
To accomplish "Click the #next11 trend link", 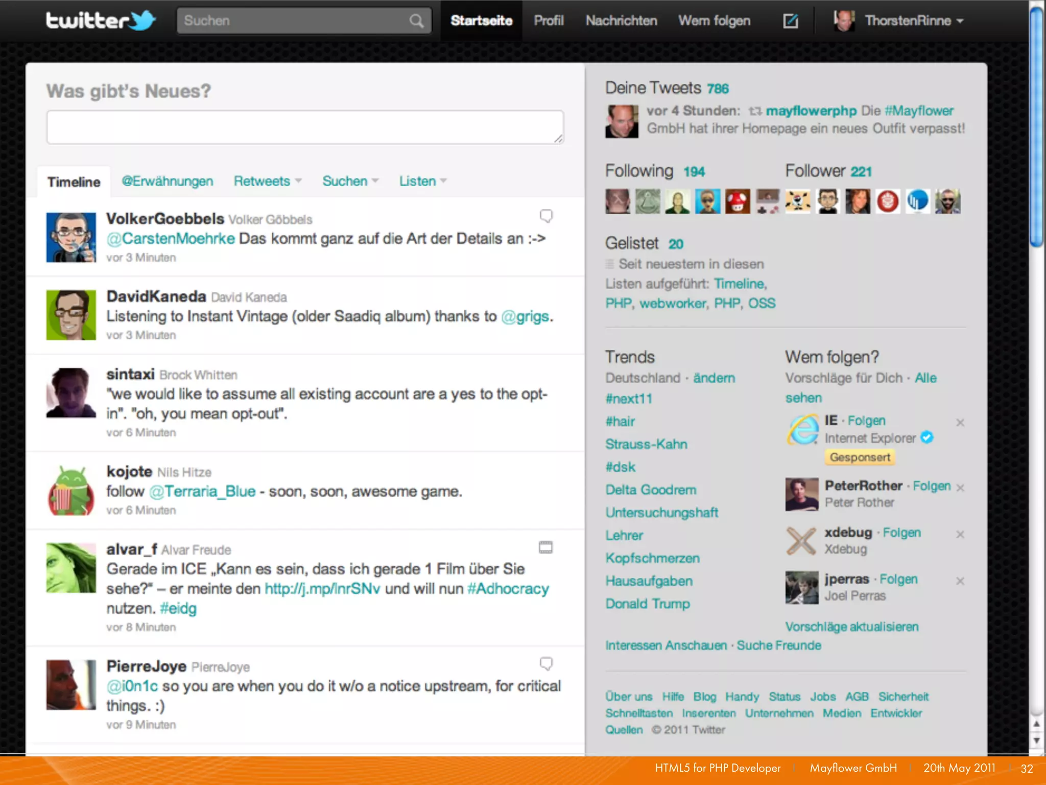I will click(x=629, y=399).
